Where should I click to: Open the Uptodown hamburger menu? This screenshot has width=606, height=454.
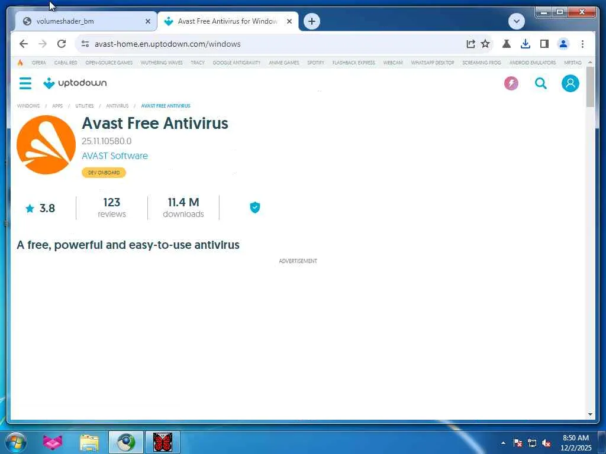[x=25, y=83]
